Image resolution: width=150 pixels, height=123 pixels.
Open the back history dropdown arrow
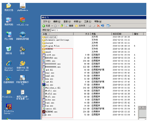[52, 26]
